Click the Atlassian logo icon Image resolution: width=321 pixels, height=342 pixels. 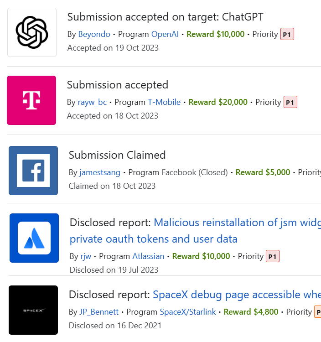click(34, 238)
